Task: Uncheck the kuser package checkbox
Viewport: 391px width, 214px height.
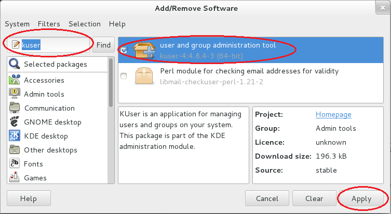Action: pyautogui.click(x=124, y=50)
